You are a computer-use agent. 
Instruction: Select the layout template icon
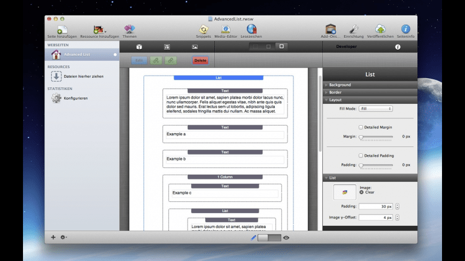coord(167,47)
